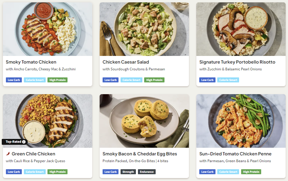Click the Top-Rated info icon

tap(24, 142)
